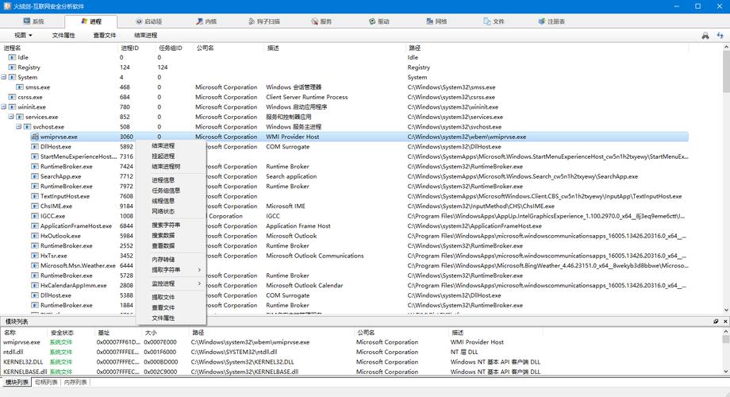Choose 搜索数据 in the context menu
Screen dimensions: 730x397
point(163,235)
